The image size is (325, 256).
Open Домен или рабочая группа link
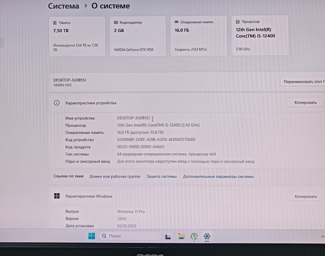pos(115,176)
